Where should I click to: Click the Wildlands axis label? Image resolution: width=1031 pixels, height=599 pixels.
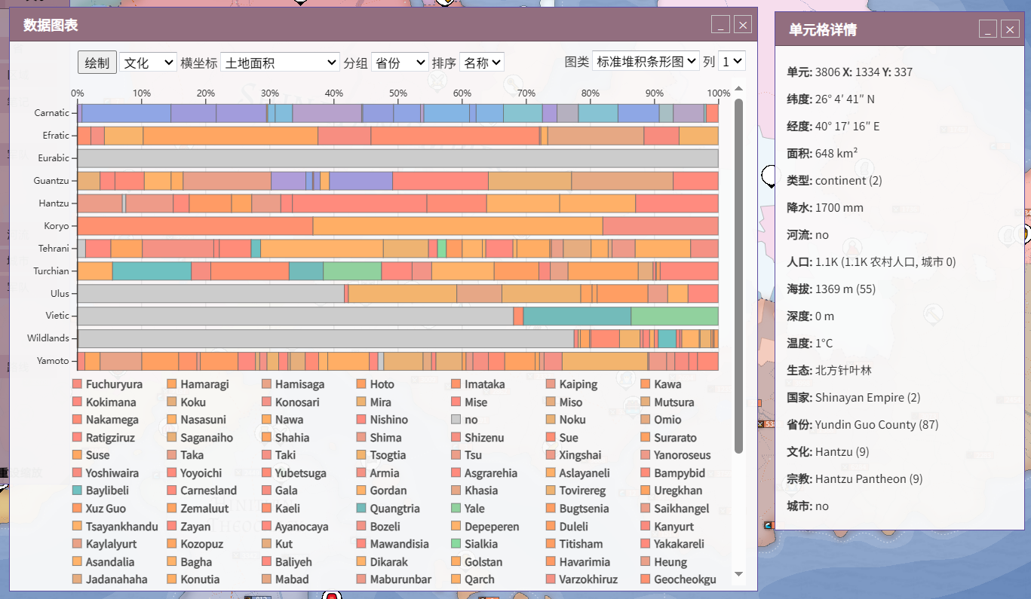(x=48, y=338)
